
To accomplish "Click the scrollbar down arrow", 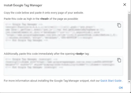I will (x=129, y=82).
